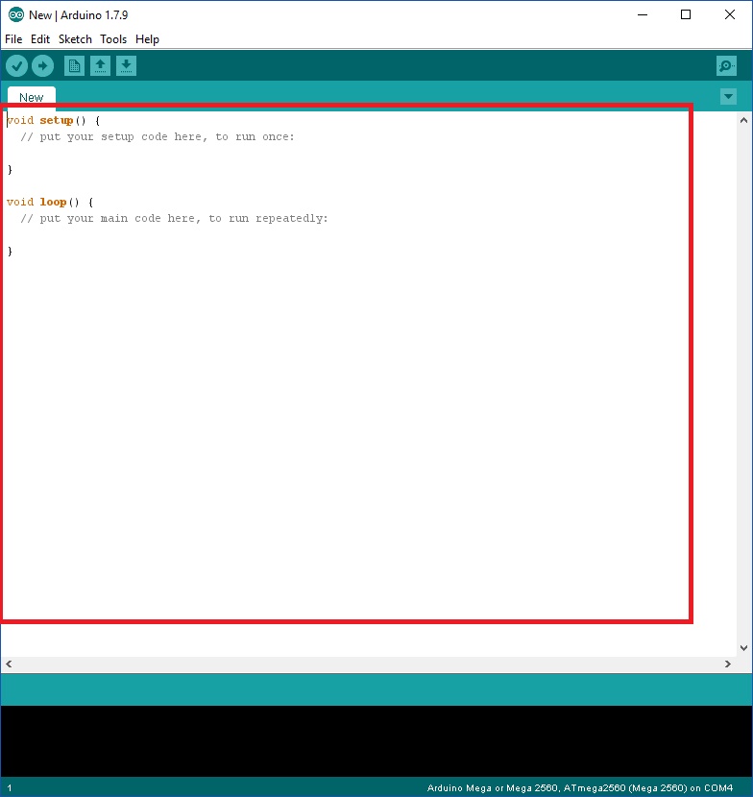Open the File menu

click(13, 39)
